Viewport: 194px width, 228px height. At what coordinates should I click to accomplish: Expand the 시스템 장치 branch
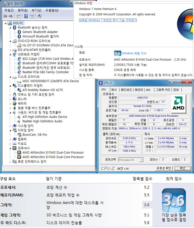(10, 126)
